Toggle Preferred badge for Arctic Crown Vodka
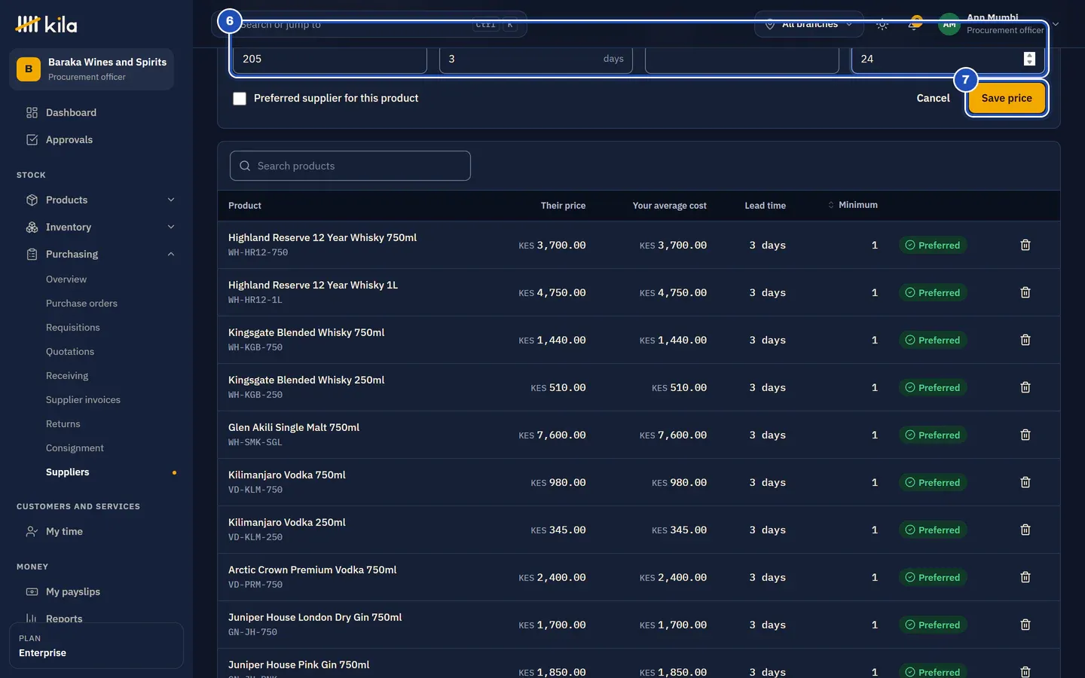The height and width of the screenshot is (678, 1085). click(933, 577)
